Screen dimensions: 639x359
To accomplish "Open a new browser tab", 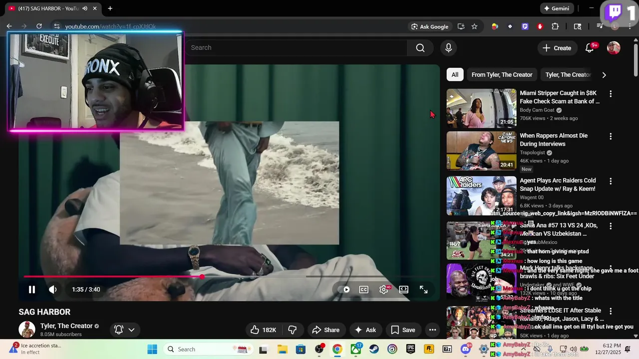I will 110,8.
